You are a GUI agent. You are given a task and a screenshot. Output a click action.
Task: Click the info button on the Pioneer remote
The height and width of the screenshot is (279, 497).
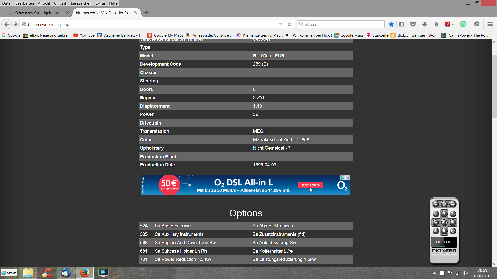tap(436, 214)
